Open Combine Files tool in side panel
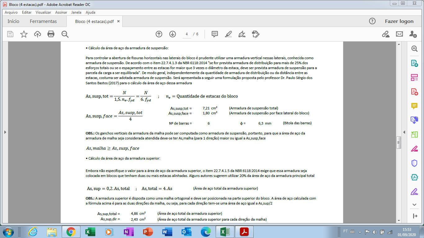 (414, 120)
